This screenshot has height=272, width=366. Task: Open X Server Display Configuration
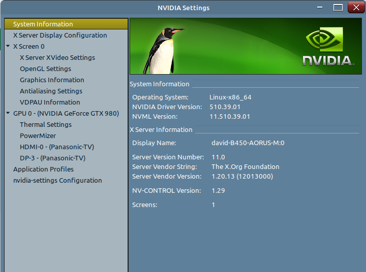click(x=60, y=35)
